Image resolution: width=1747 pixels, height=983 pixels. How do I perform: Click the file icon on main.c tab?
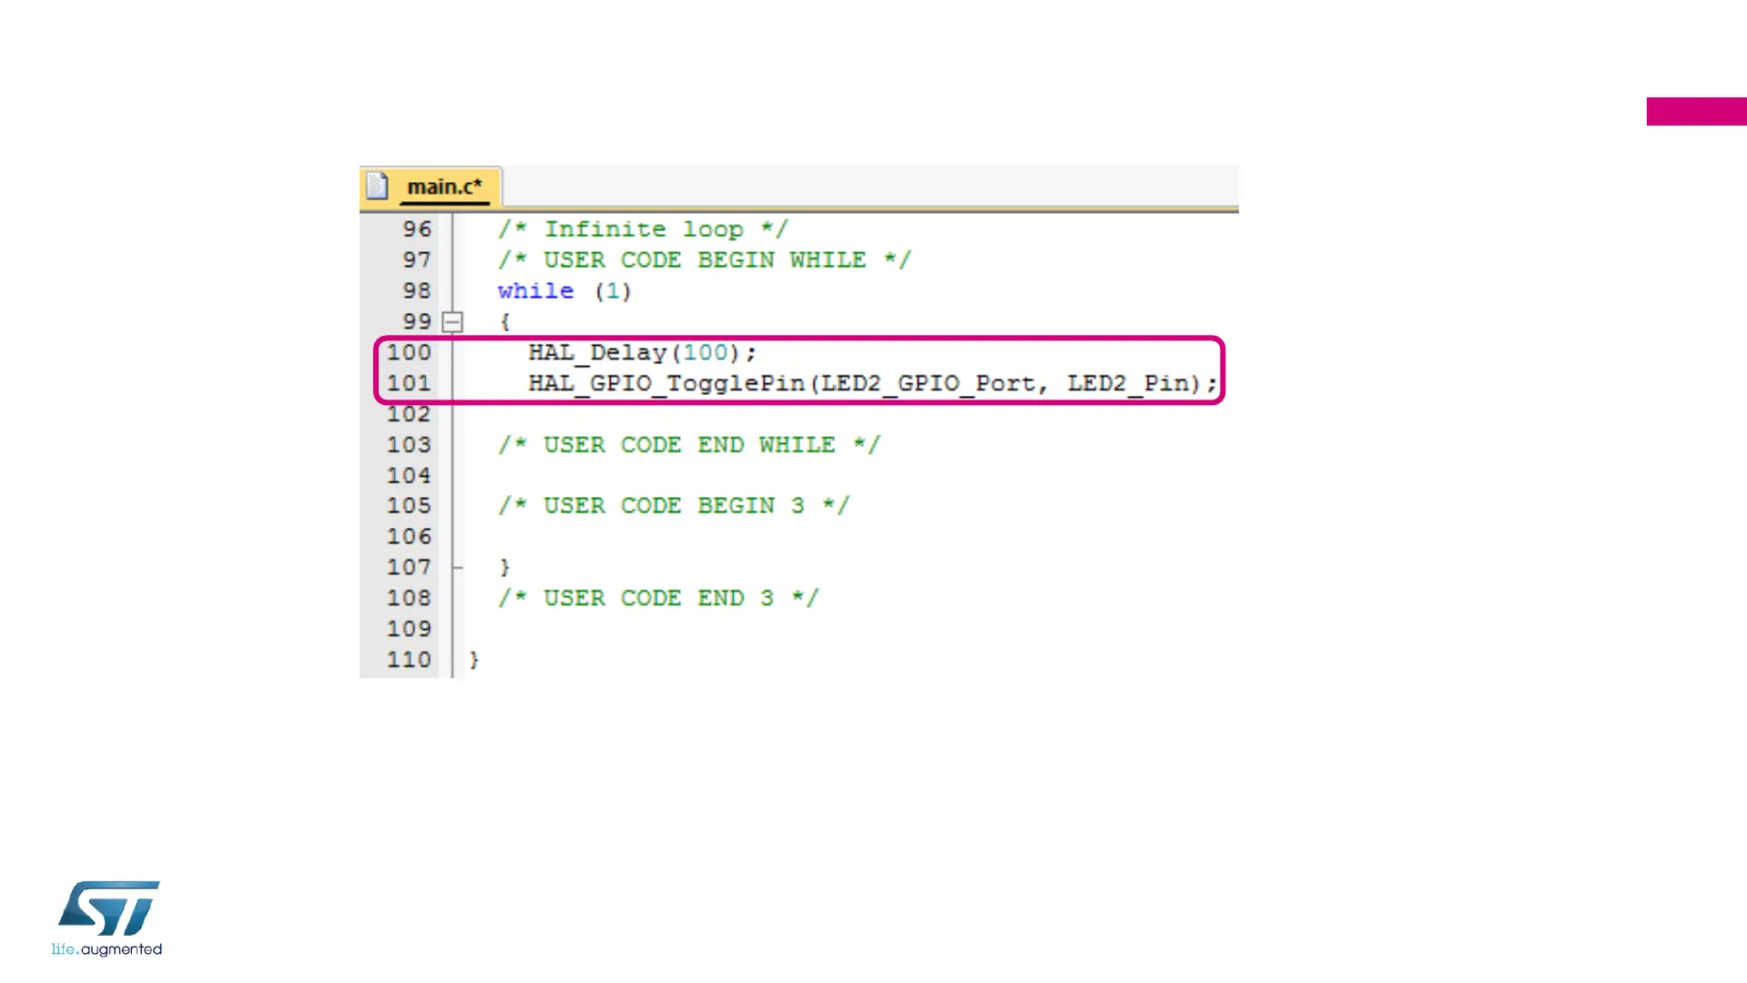[377, 186]
